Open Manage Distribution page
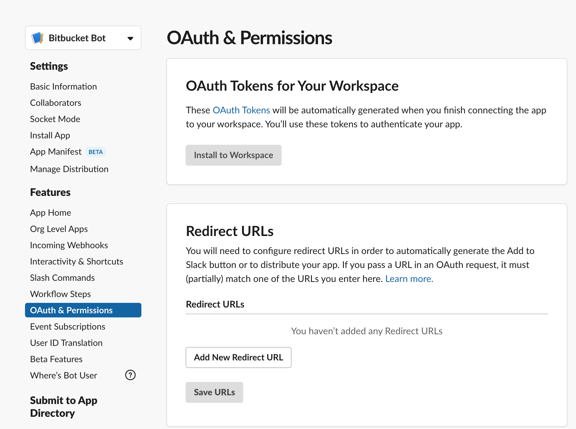The width and height of the screenshot is (576, 429). point(69,169)
